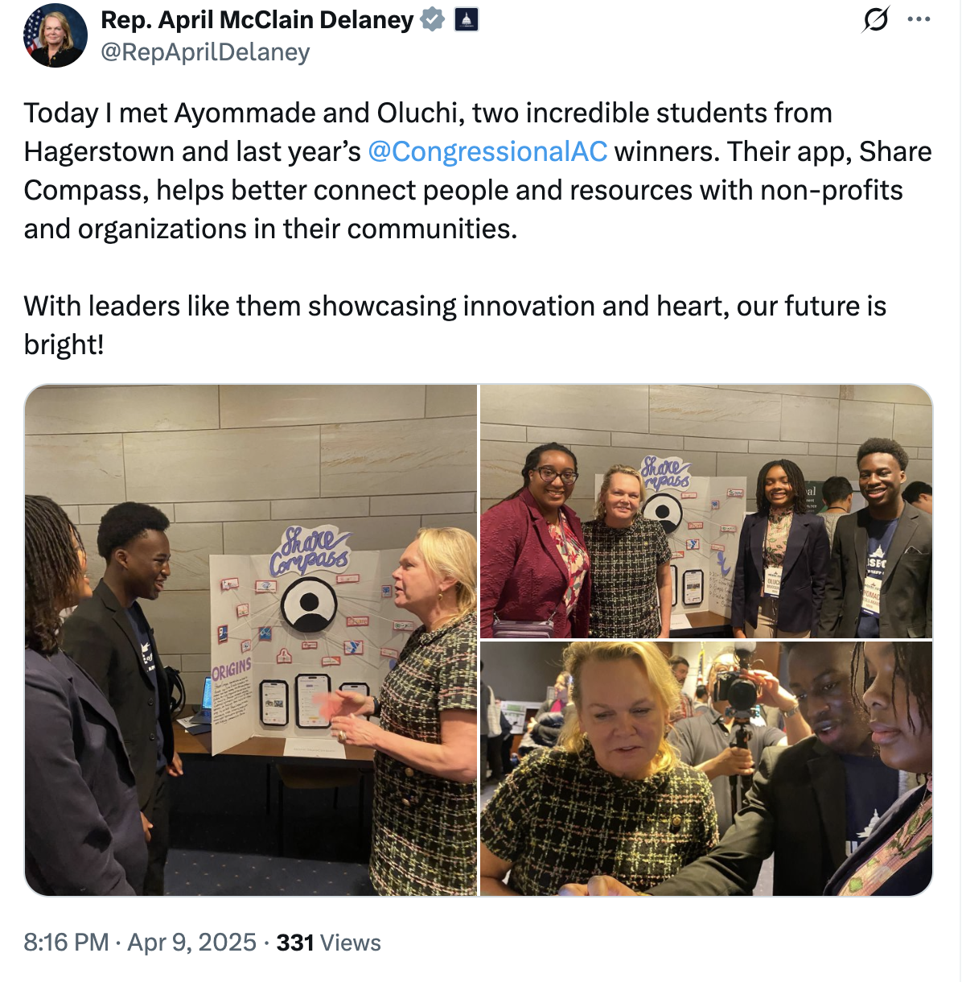
Task: Open the @RepAprilDelaney handle link
Action: coord(205,52)
